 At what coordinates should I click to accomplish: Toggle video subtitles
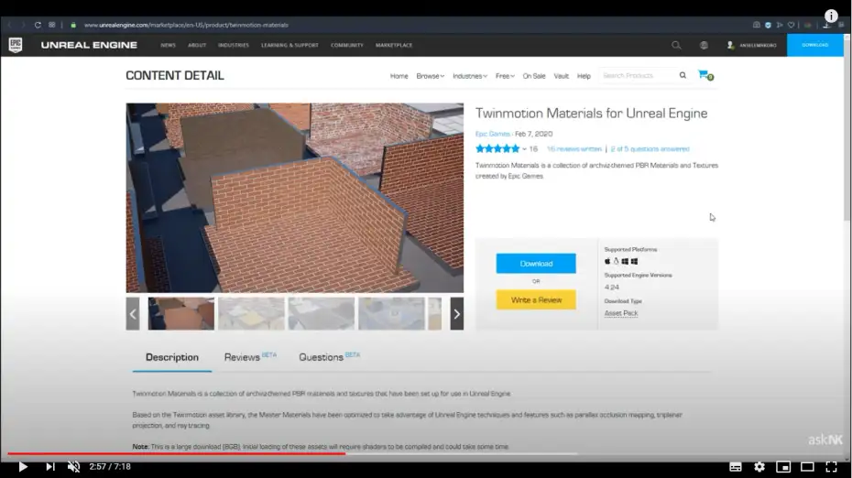735,467
